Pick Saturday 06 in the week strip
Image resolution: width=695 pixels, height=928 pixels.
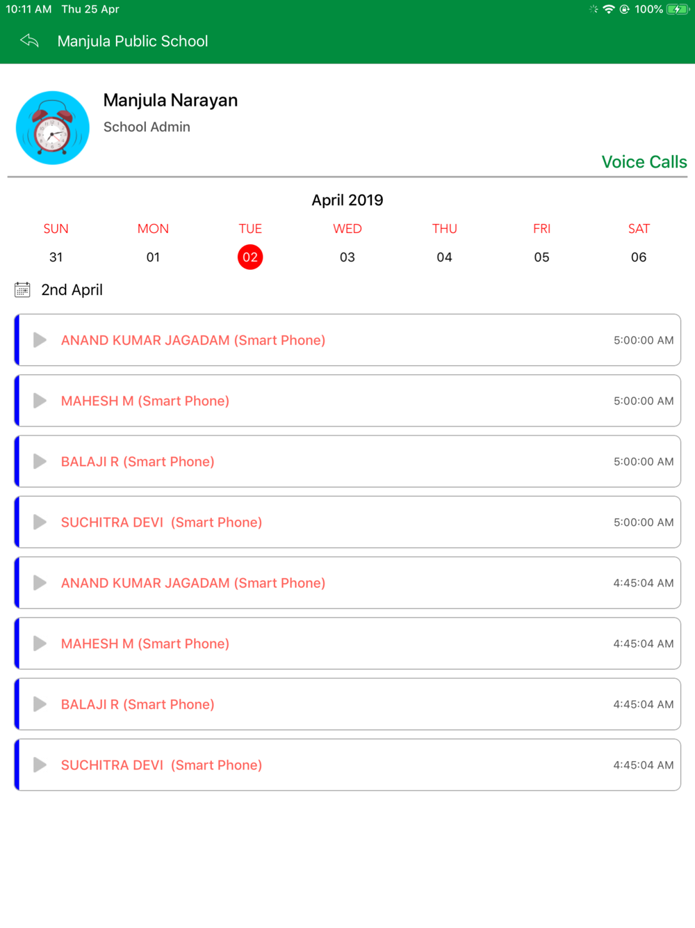coord(639,257)
